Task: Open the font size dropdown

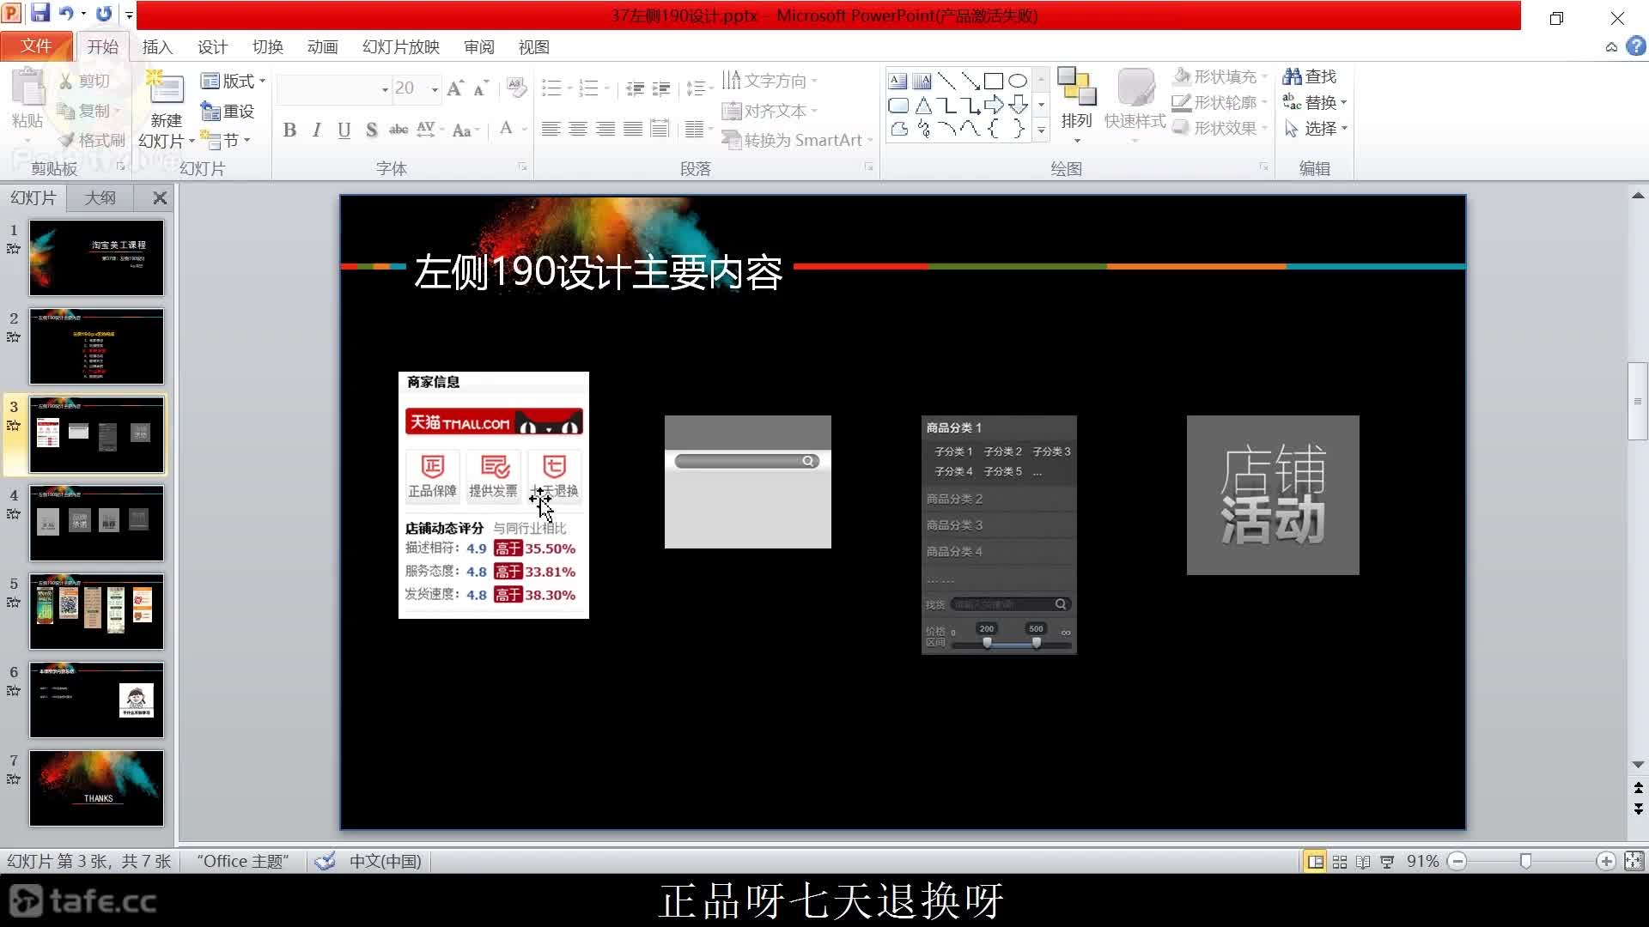Action: (435, 89)
